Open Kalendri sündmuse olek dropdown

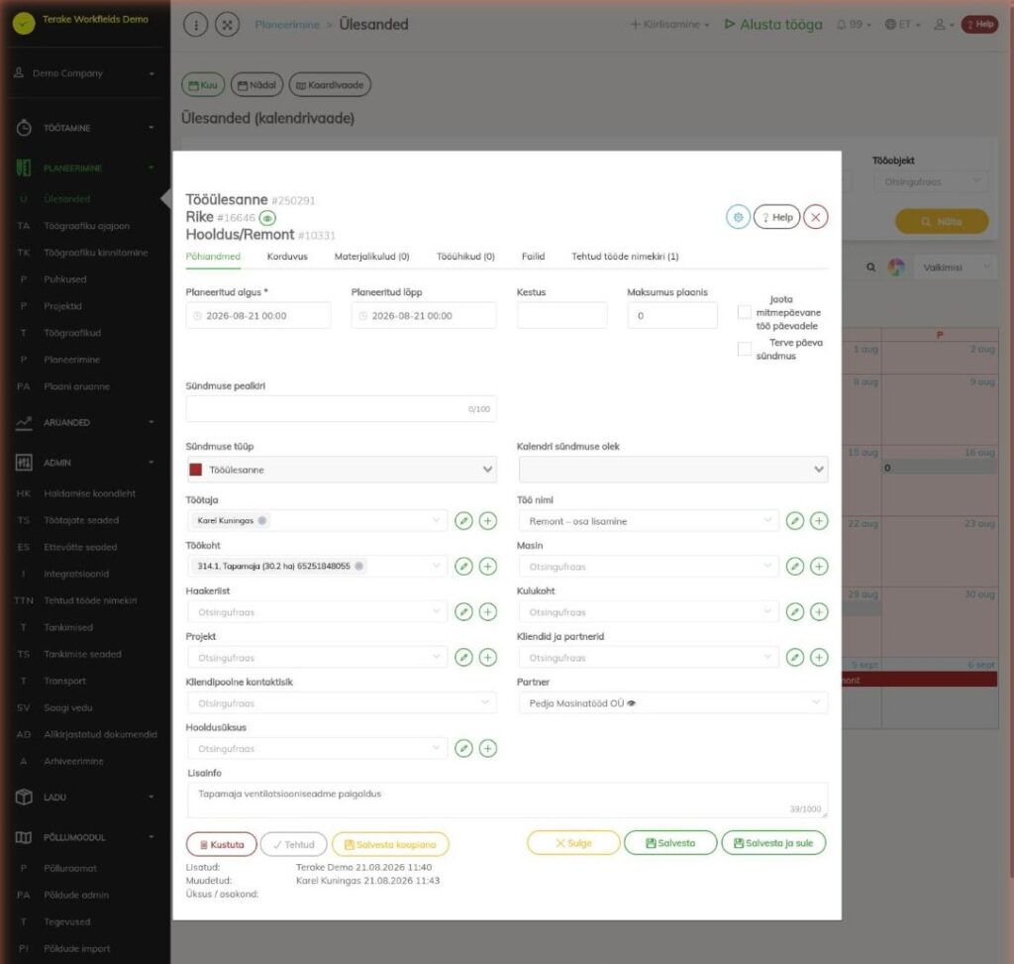point(672,470)
